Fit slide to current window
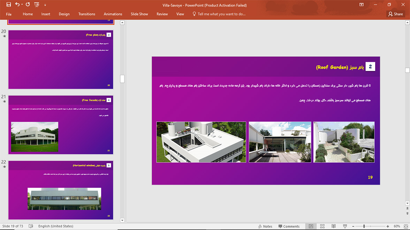Viewport: 410px width, 230px height. (406, 226)
